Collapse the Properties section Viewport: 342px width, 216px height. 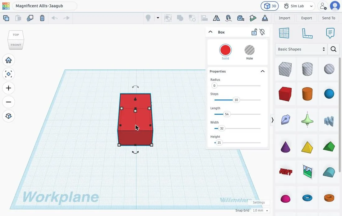[x=263, y=71]
